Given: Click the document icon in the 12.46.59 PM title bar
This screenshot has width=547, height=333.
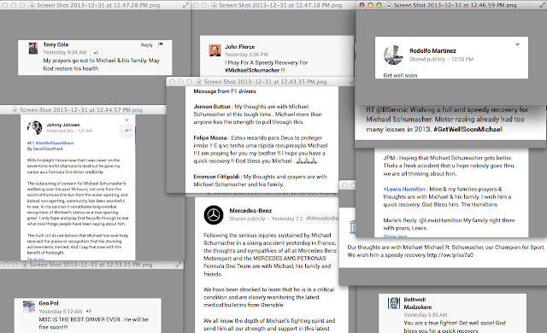Looking at the screenshot, I should [388, 5].
